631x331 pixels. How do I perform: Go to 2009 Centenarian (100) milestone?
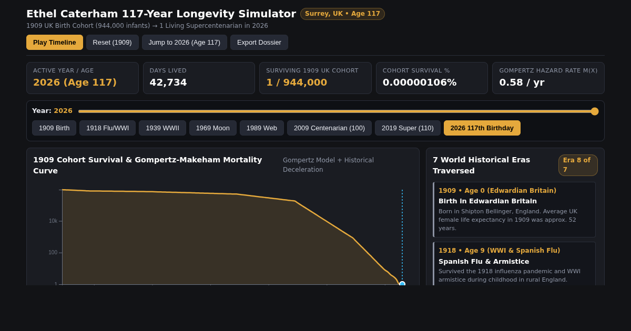click(329, 128)
